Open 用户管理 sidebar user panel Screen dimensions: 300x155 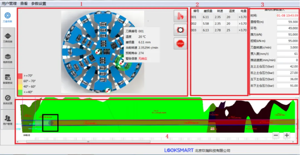coord(8,120)
